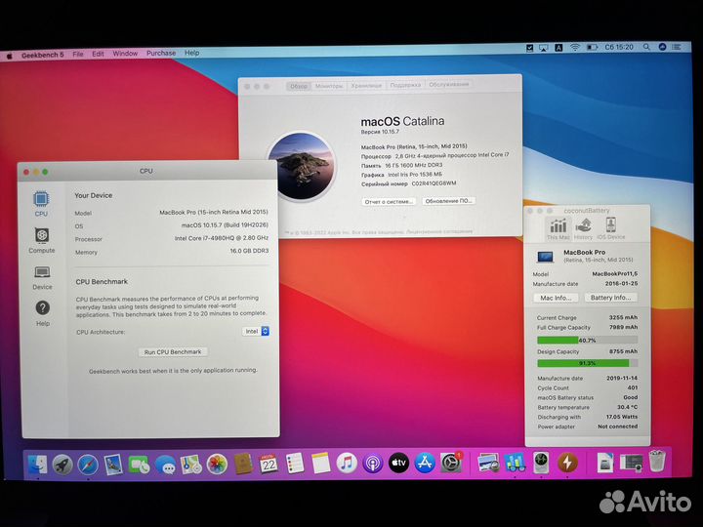Screen dimensions: 703x527
Task: Switch to Поддержка tab in About This Mac
Action: 405,85
